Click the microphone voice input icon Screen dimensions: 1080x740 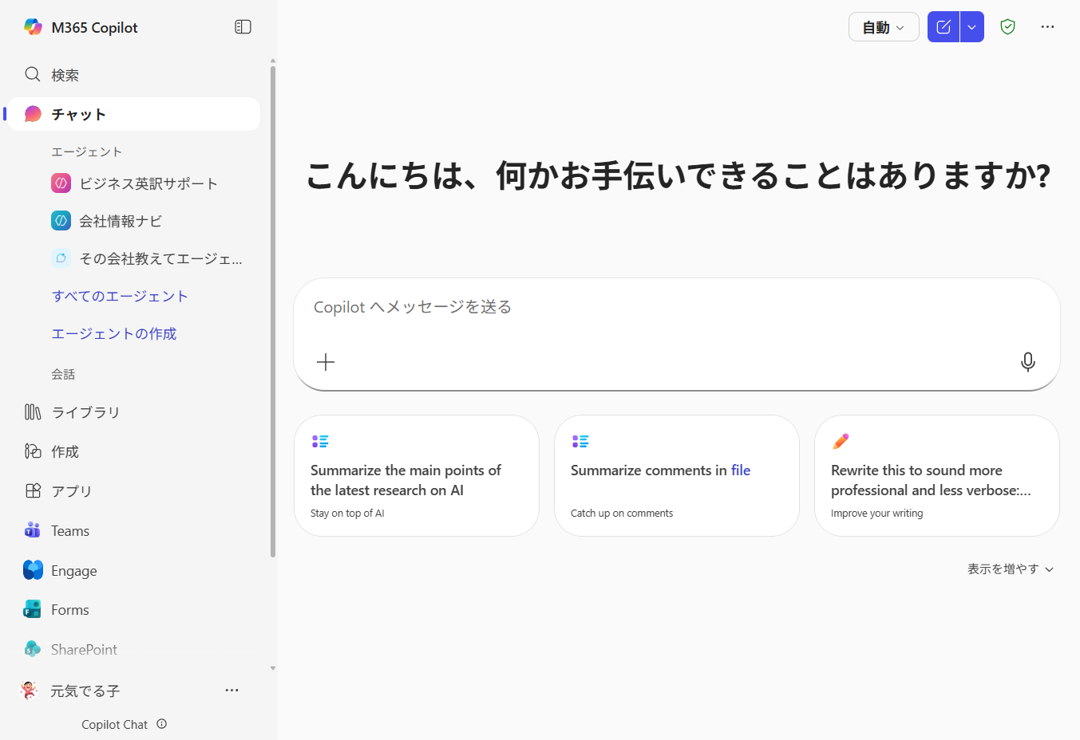point(1027,362)
